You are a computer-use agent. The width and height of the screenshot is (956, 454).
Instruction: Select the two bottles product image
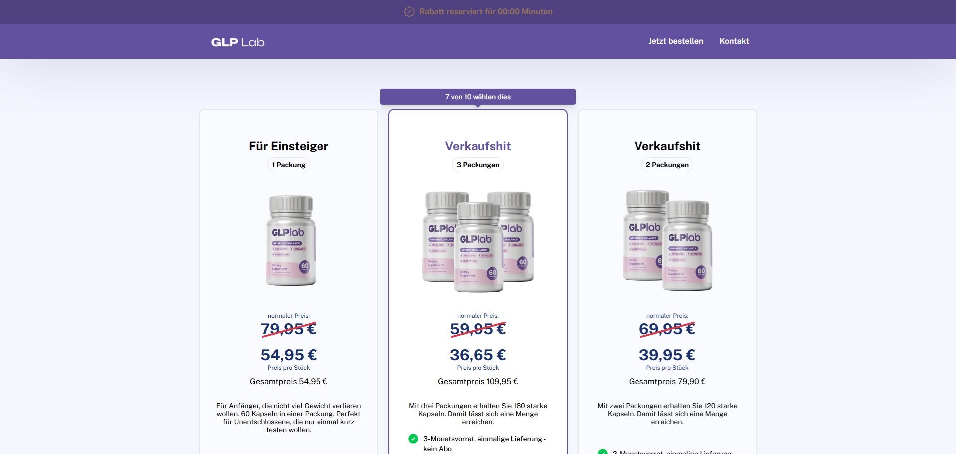coord(667,240)
